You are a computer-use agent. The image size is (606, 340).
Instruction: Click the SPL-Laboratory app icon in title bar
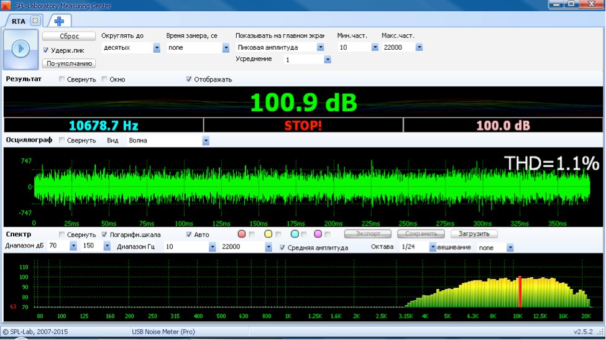click(5, 4)
